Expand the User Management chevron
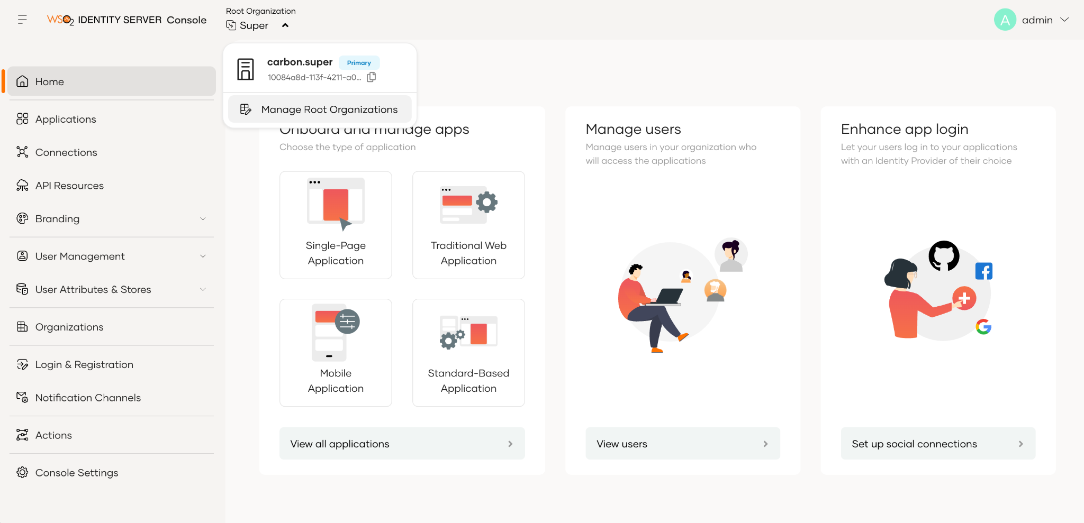Screen dimensions: 1084x523 (x=203, y=256)
